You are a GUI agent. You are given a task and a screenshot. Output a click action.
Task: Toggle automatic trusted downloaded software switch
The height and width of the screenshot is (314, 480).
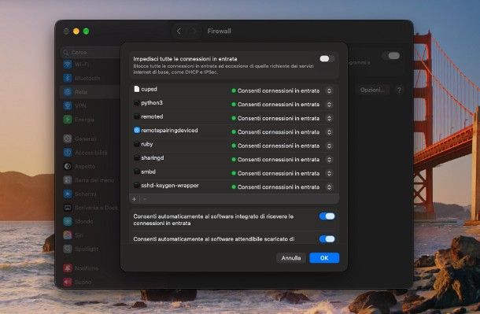point(327,239)
